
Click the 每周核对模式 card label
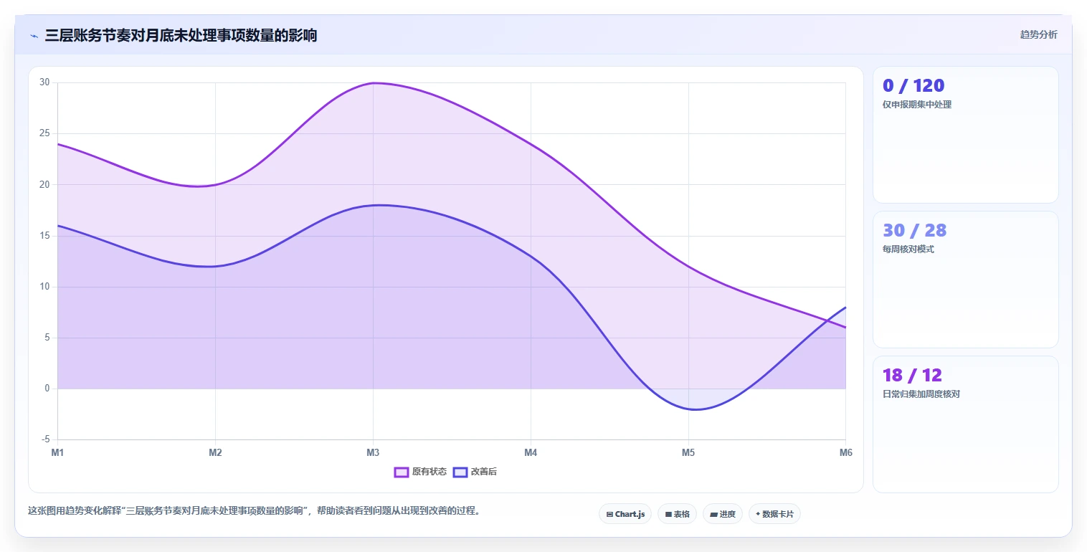point(908,249)
